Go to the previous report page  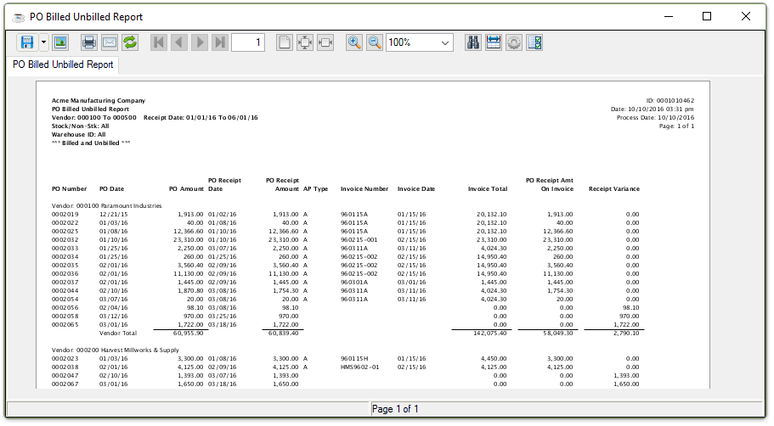pyautogui.click(x=179, y=42)
